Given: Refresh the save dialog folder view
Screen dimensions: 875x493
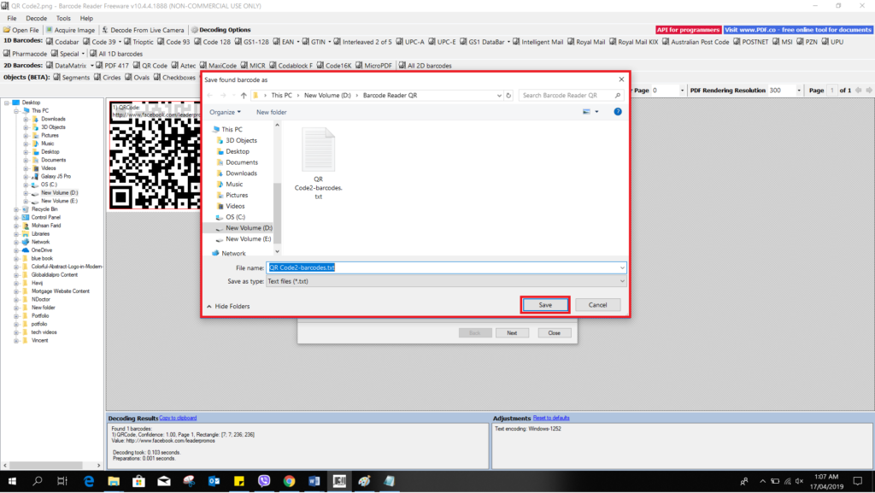Looking at the screenshot, I should pyautogui.click(x=509, y=96).
